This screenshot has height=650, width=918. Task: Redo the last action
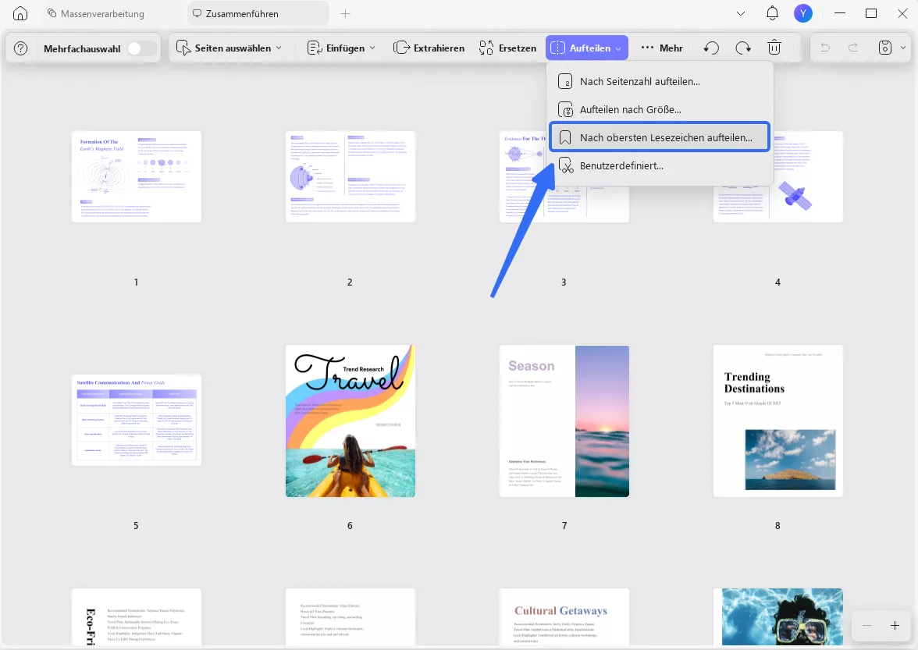click(x=853, y=48)
